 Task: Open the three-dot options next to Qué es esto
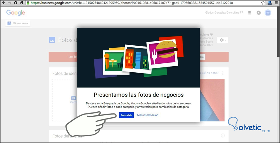(x=223, y=73)
